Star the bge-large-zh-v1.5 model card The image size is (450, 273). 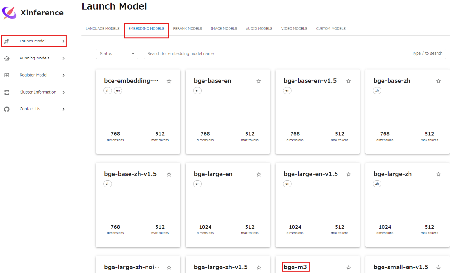pyautogui.click(x=259, y=267)
